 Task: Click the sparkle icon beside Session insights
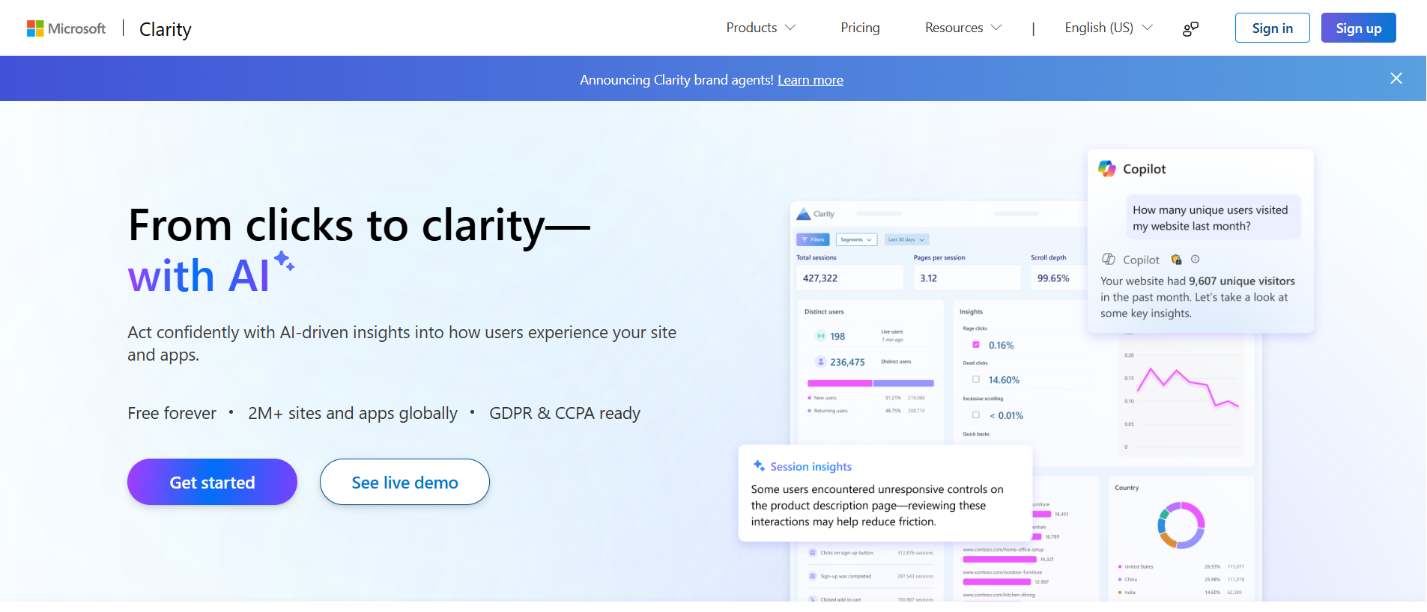[x=759, y=465]
